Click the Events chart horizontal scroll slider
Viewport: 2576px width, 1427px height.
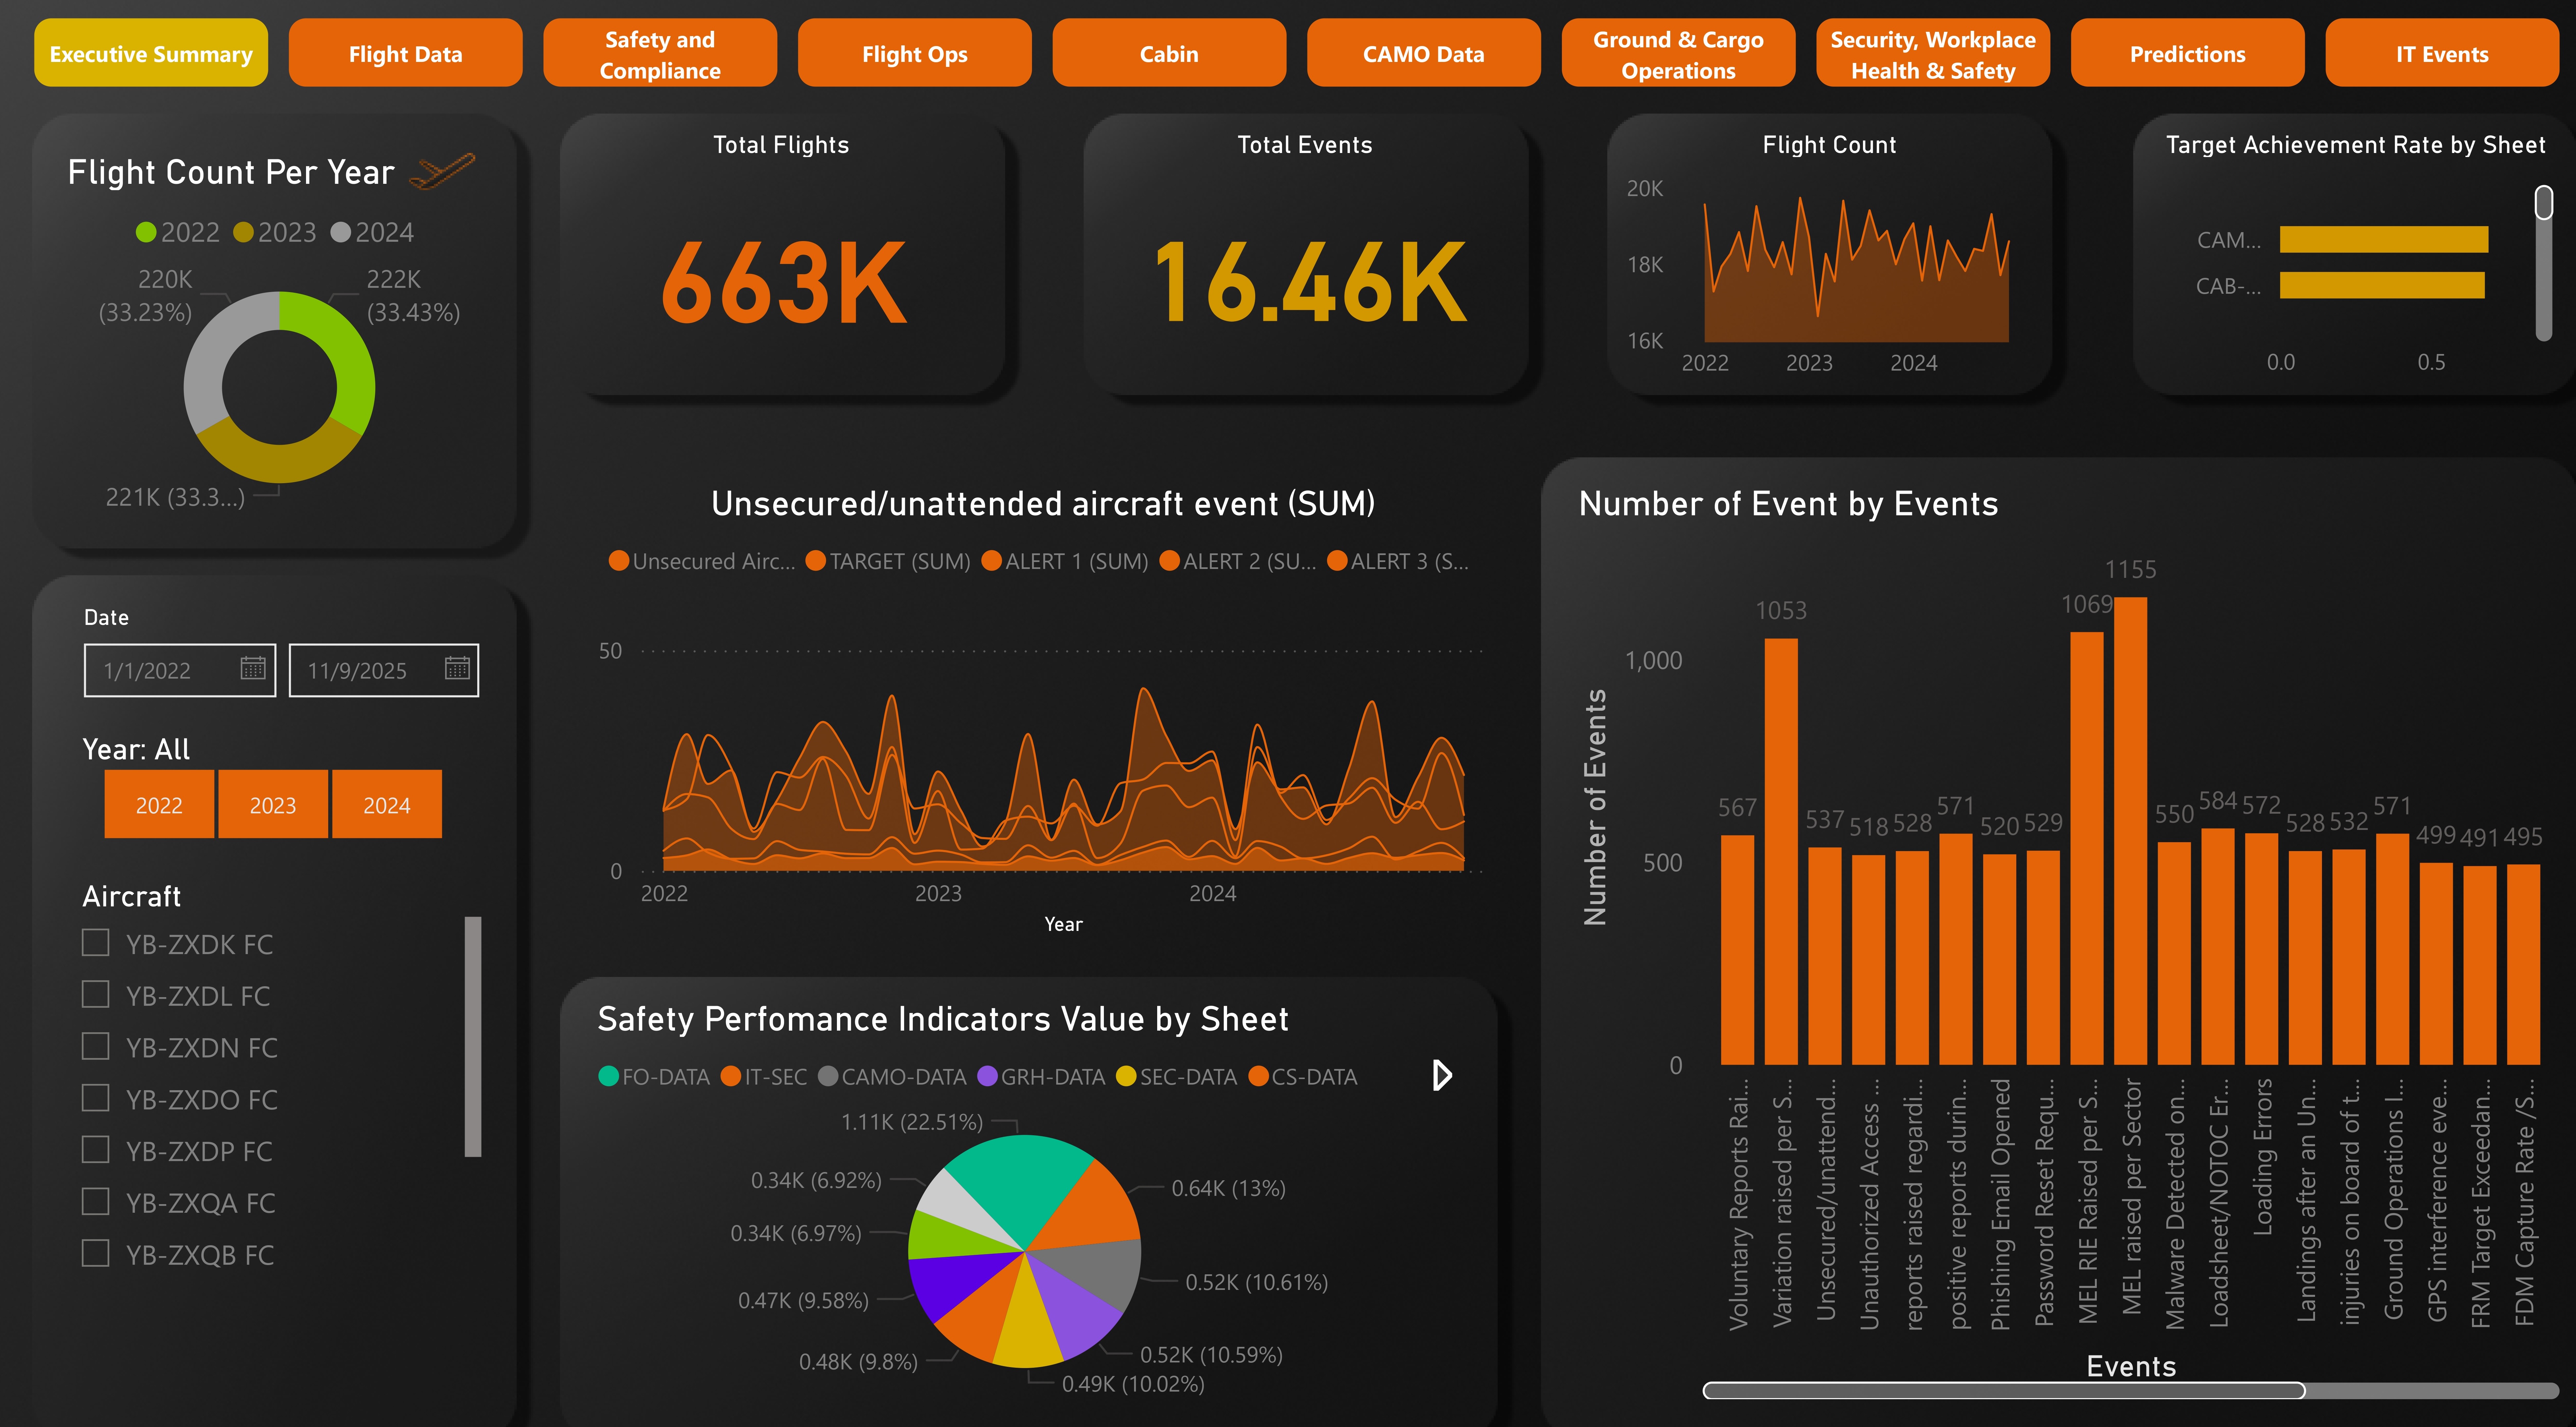(x=2004, y=1390)
